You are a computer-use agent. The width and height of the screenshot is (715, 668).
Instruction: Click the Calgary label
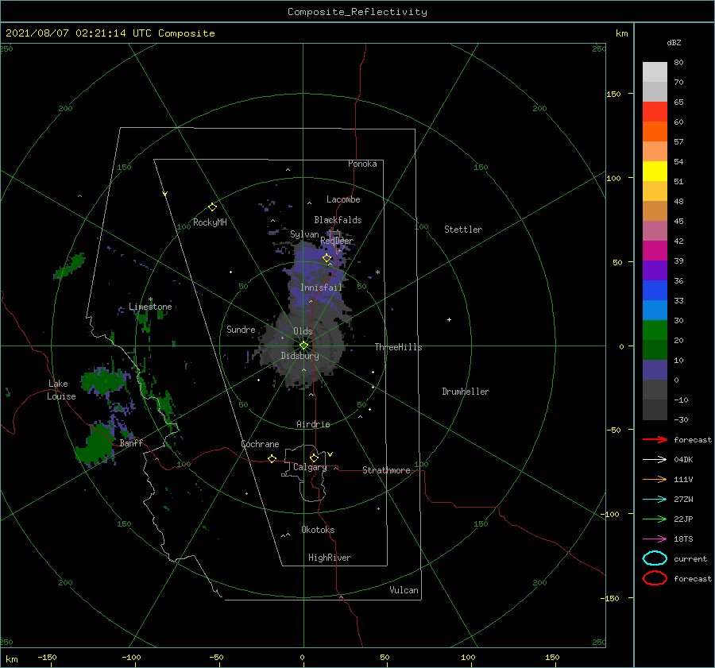pyautogui.click(x=310, y=467)
